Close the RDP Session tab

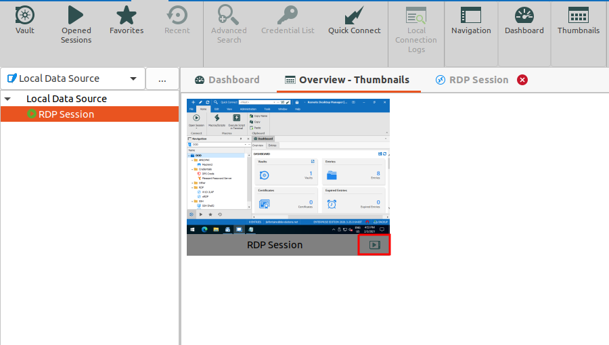pyautogui.click(x=522, y=80)
